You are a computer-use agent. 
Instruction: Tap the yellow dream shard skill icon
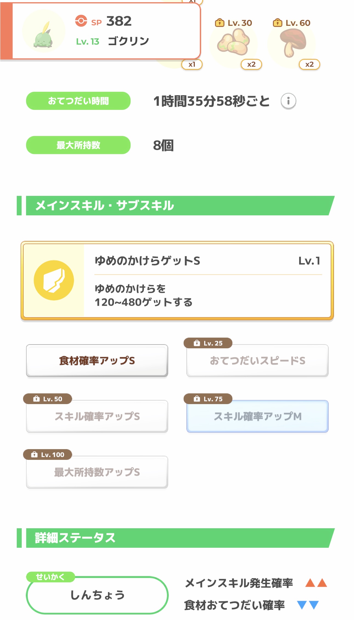pos(54,280)
